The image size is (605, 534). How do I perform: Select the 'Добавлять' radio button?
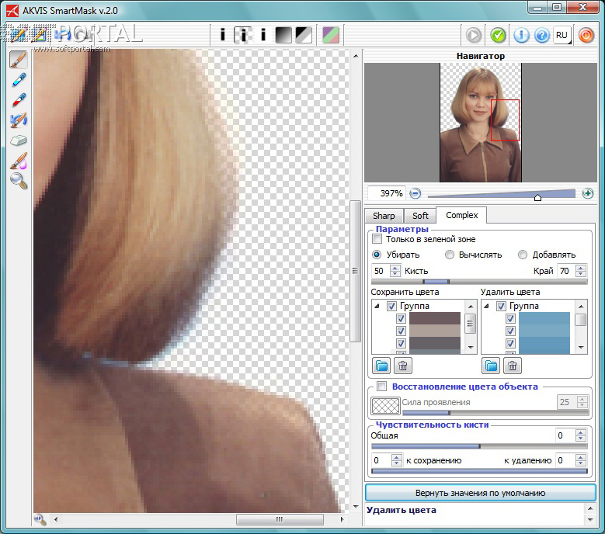[x=523, y=255]
